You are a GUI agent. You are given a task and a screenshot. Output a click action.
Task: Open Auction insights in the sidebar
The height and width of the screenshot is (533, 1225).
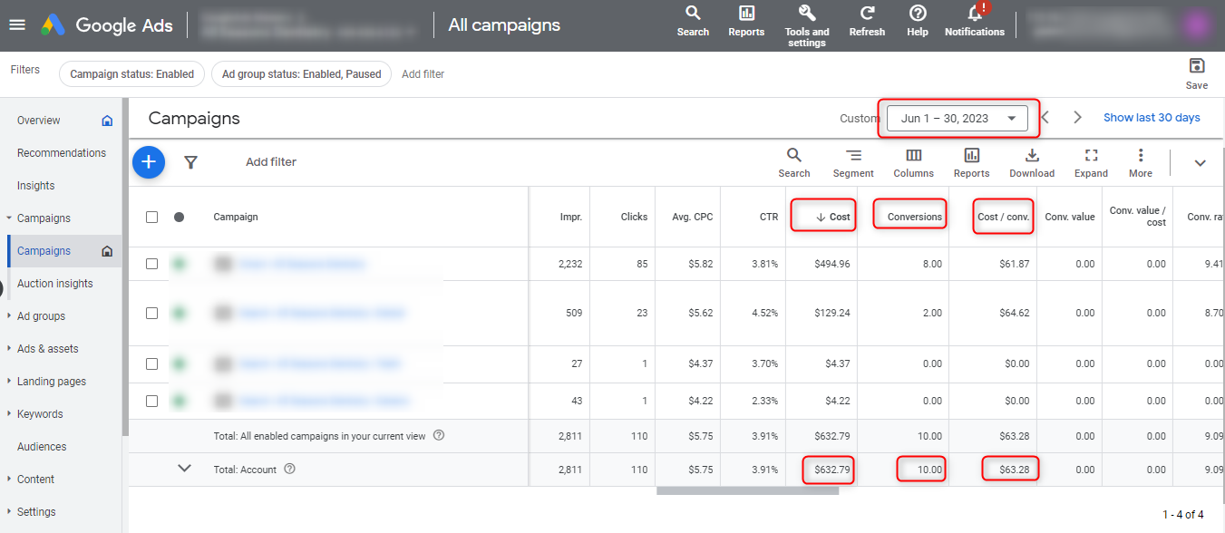coord(54,284)
